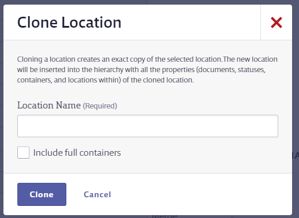Click the red X icon in header
299x218 pixels.
click(x=276, y=22)
